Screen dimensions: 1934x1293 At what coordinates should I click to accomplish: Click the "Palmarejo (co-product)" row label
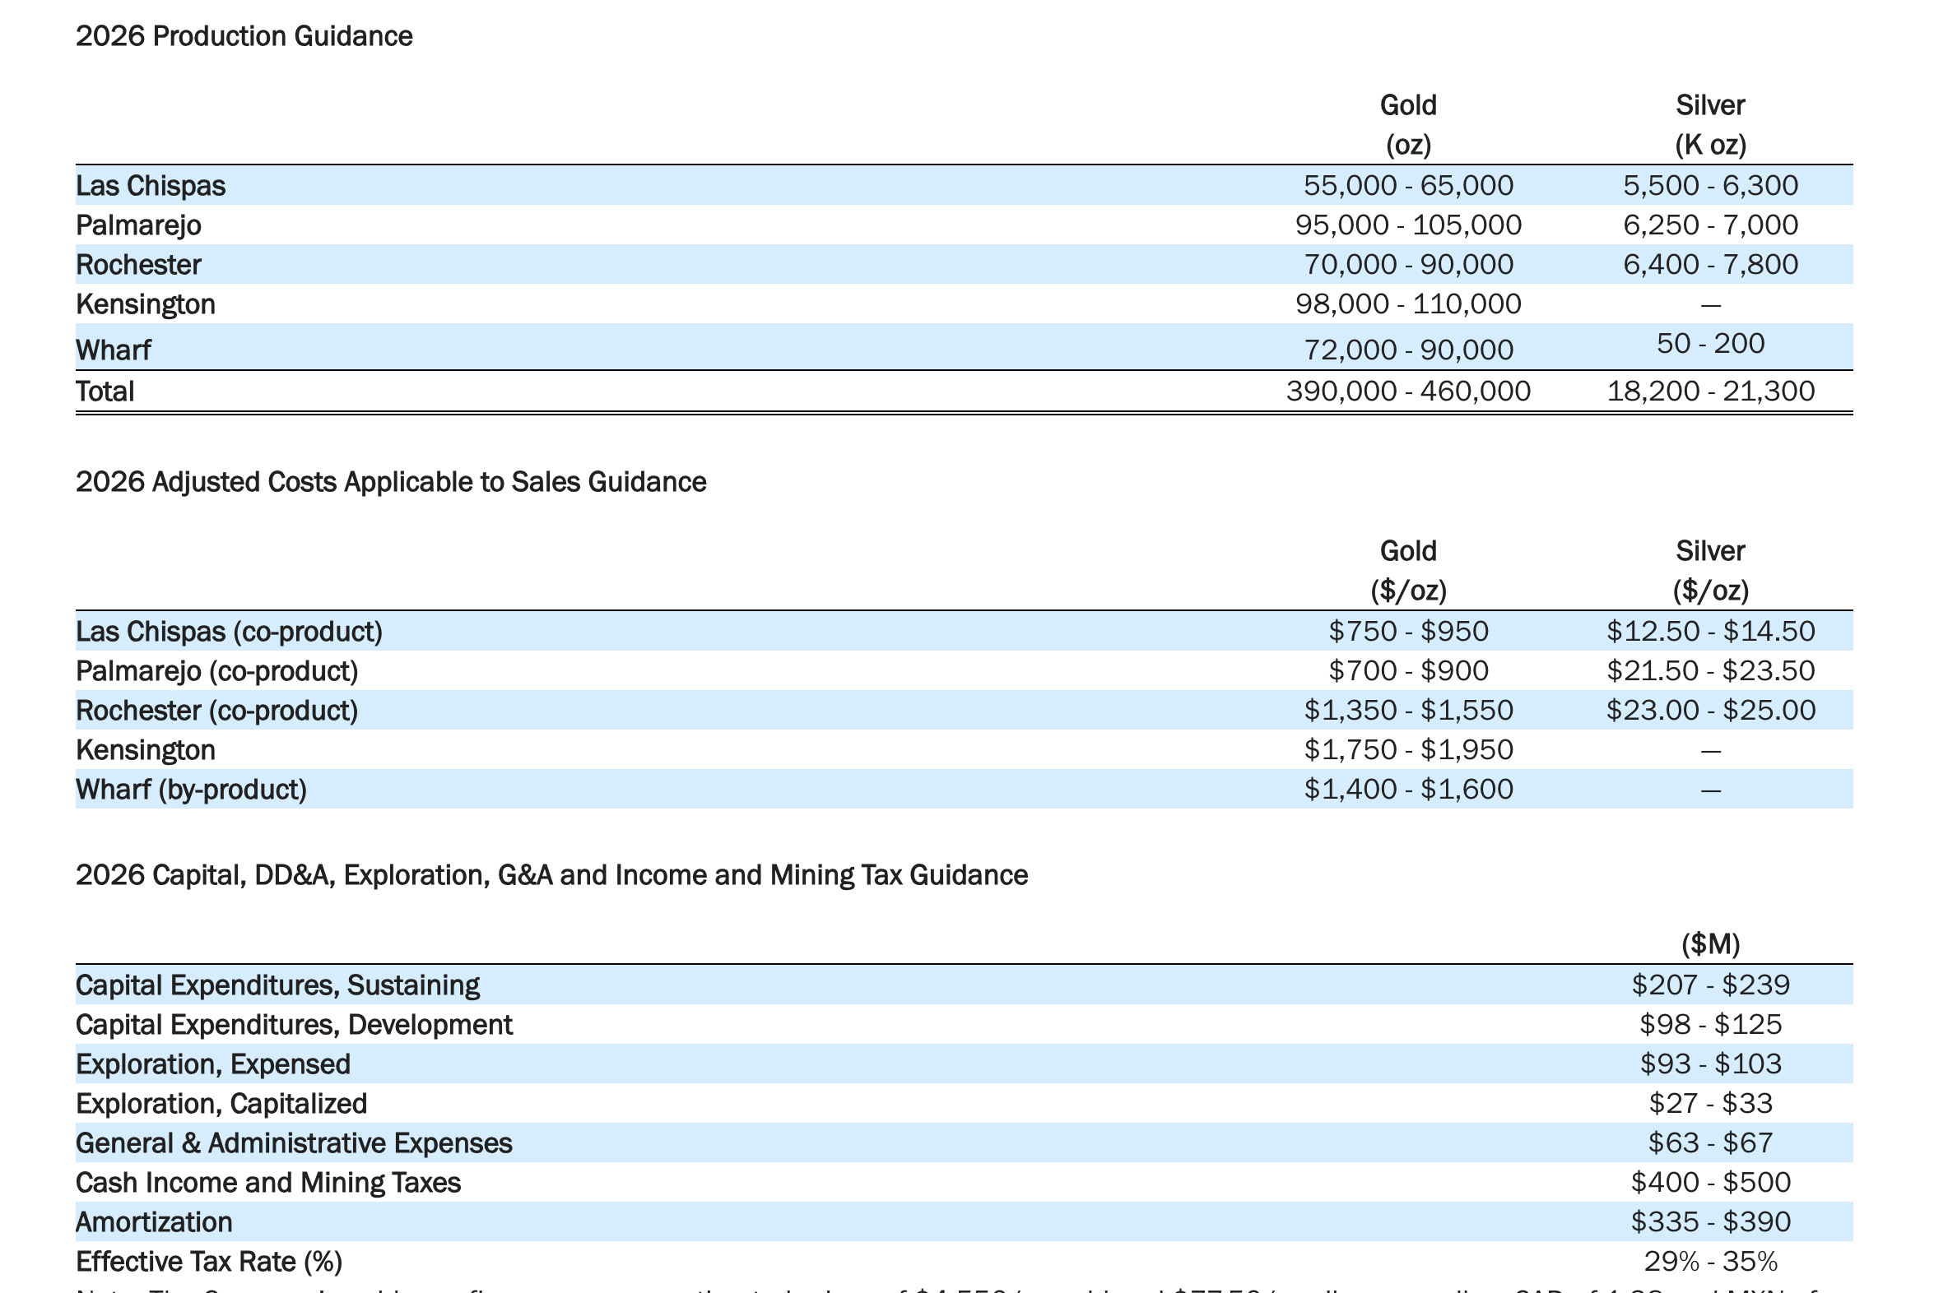pos(217,671)
